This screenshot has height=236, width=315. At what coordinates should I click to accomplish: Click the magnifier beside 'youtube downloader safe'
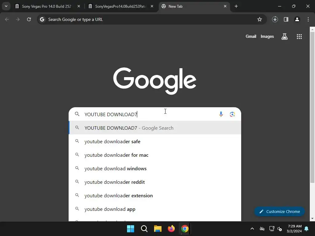(x=77, y=141)
